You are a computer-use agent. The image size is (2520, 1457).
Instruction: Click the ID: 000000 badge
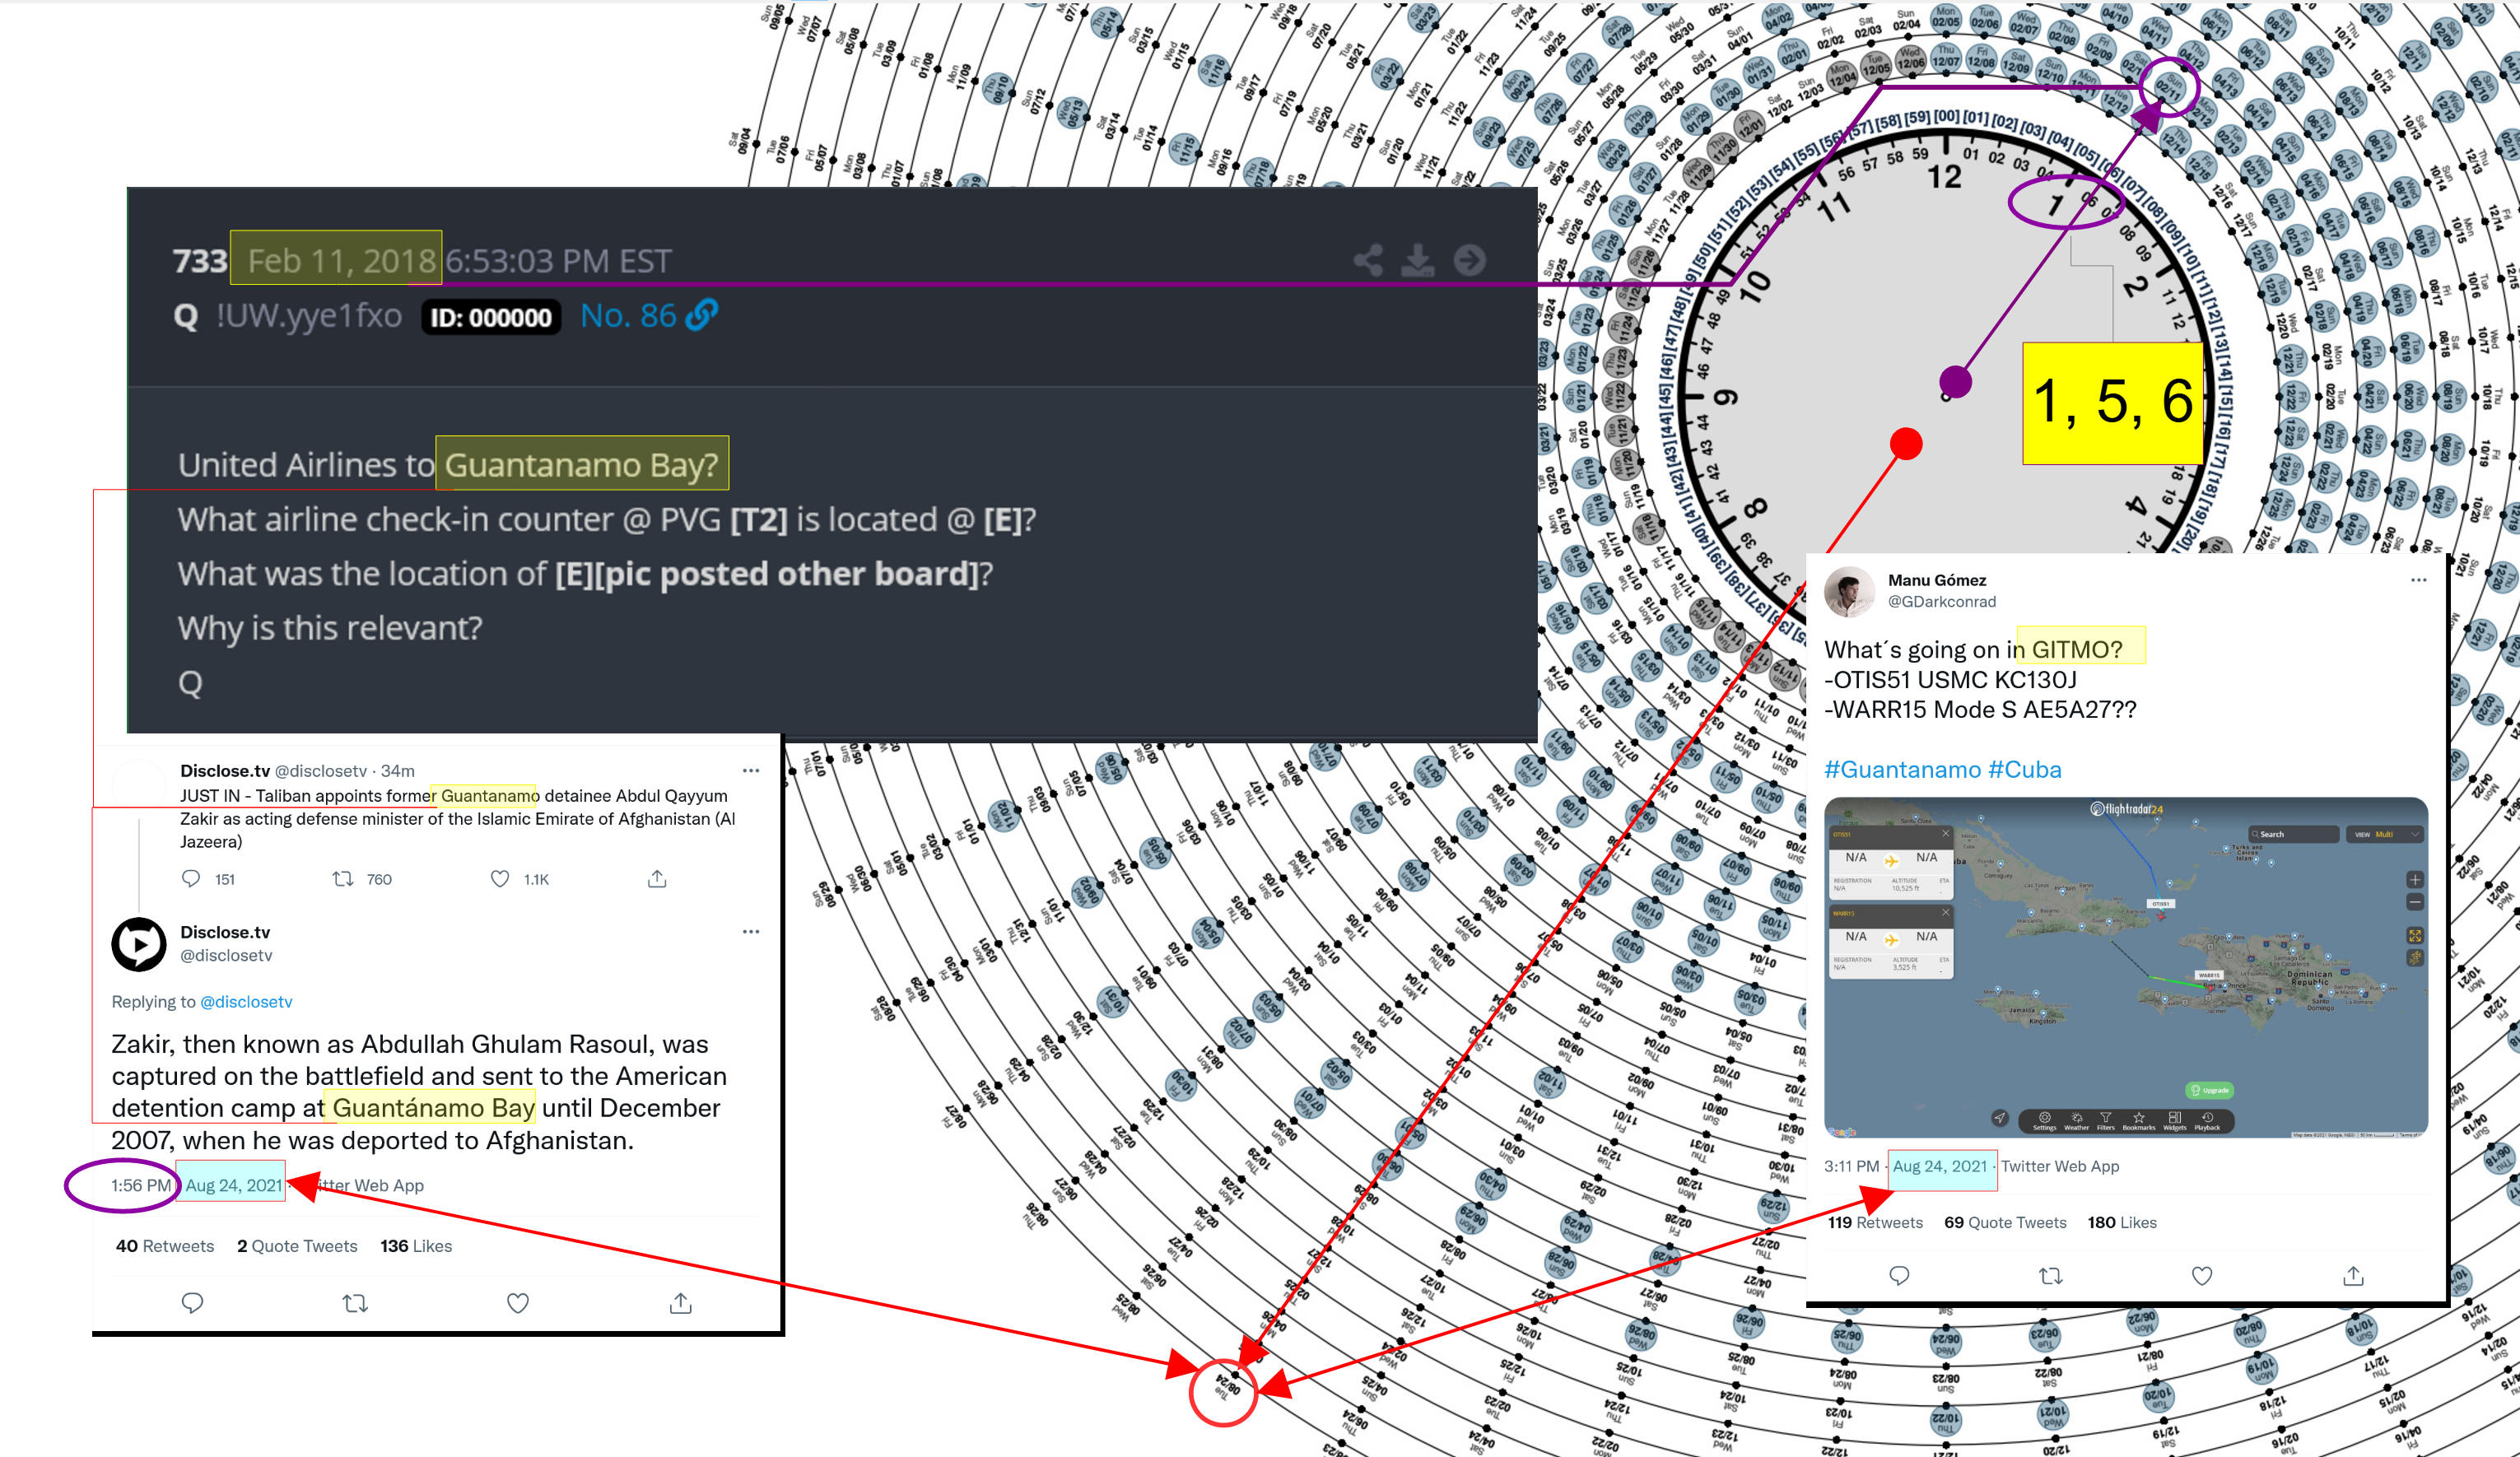tap(490, 317)
